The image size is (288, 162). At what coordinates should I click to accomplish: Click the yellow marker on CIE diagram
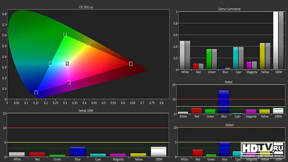[88, 45]
